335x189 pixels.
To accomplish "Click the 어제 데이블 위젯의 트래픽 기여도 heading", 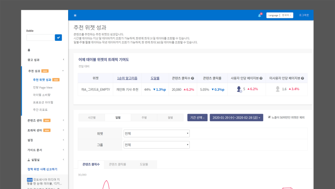I will 104,60.
